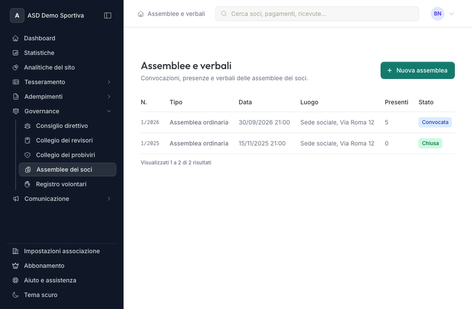Click the Abbonamento crown icon
This screenshot has height=309, width=472.
pos(15,265)
